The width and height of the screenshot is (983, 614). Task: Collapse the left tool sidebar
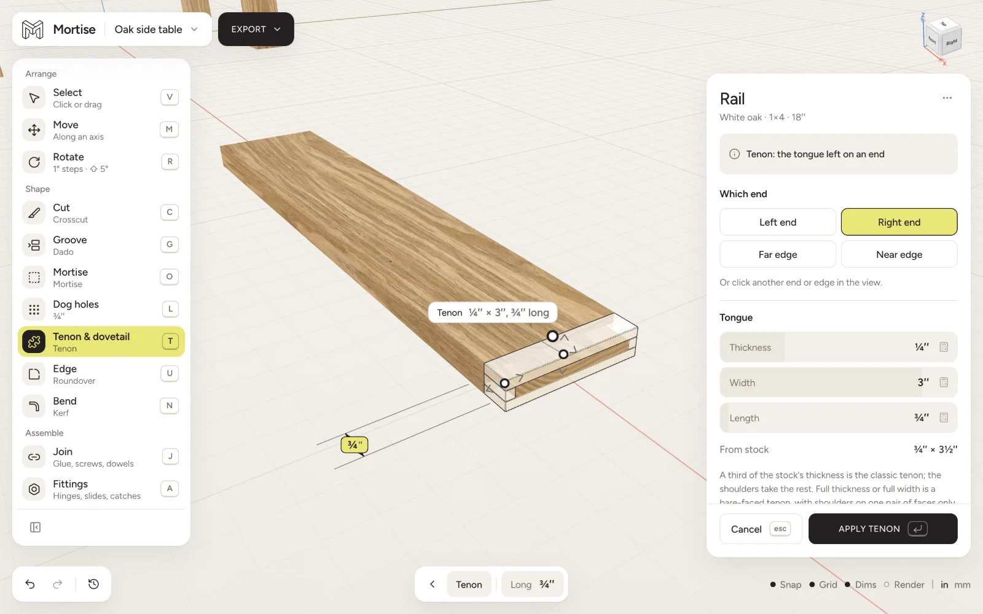click(36, 527)
